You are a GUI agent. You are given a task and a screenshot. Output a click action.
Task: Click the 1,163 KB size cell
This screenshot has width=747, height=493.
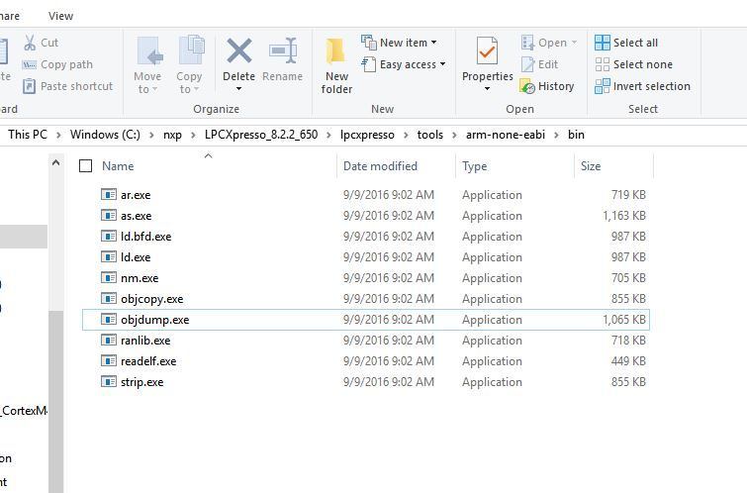(x=624, y=216)
